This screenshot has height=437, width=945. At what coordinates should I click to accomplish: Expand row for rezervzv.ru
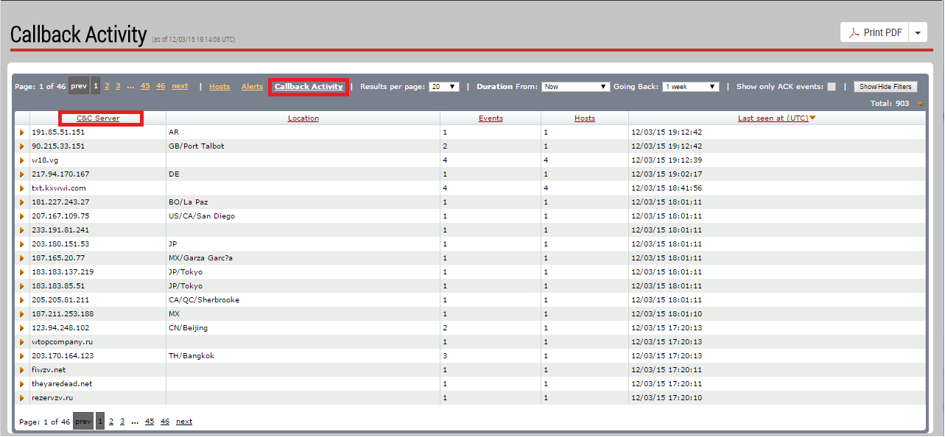22,398
